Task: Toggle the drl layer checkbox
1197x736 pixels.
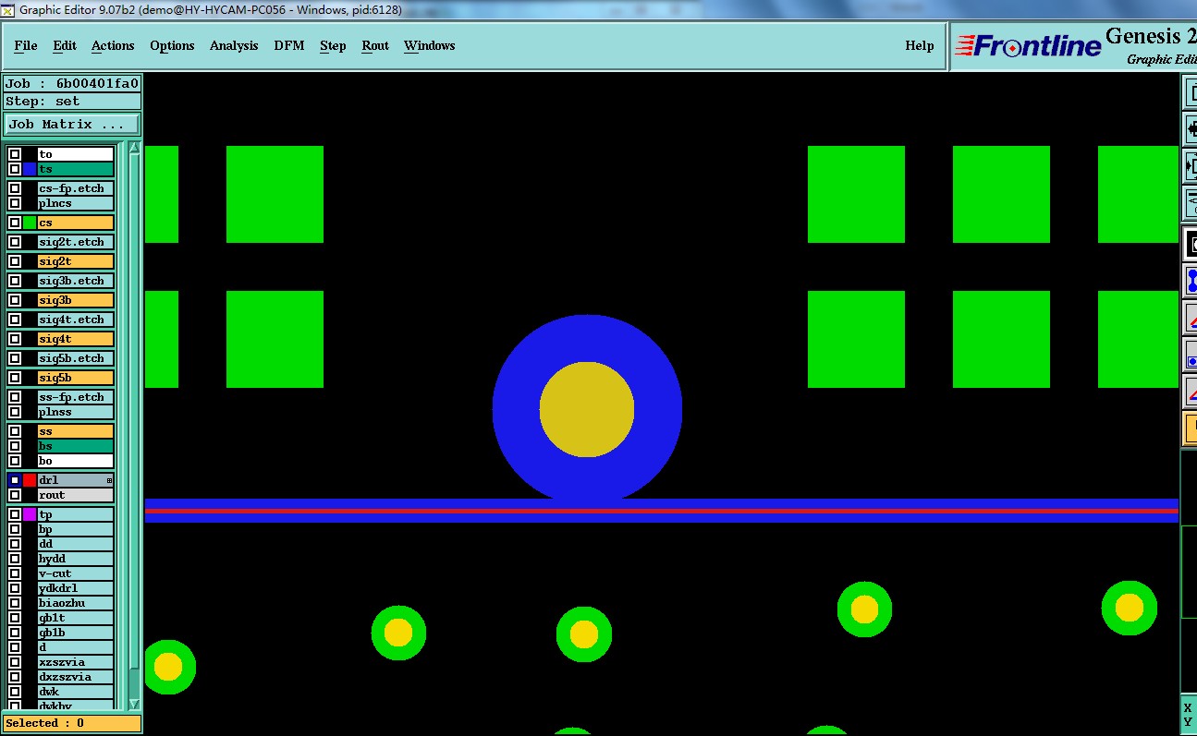Action: pos(15,480)
